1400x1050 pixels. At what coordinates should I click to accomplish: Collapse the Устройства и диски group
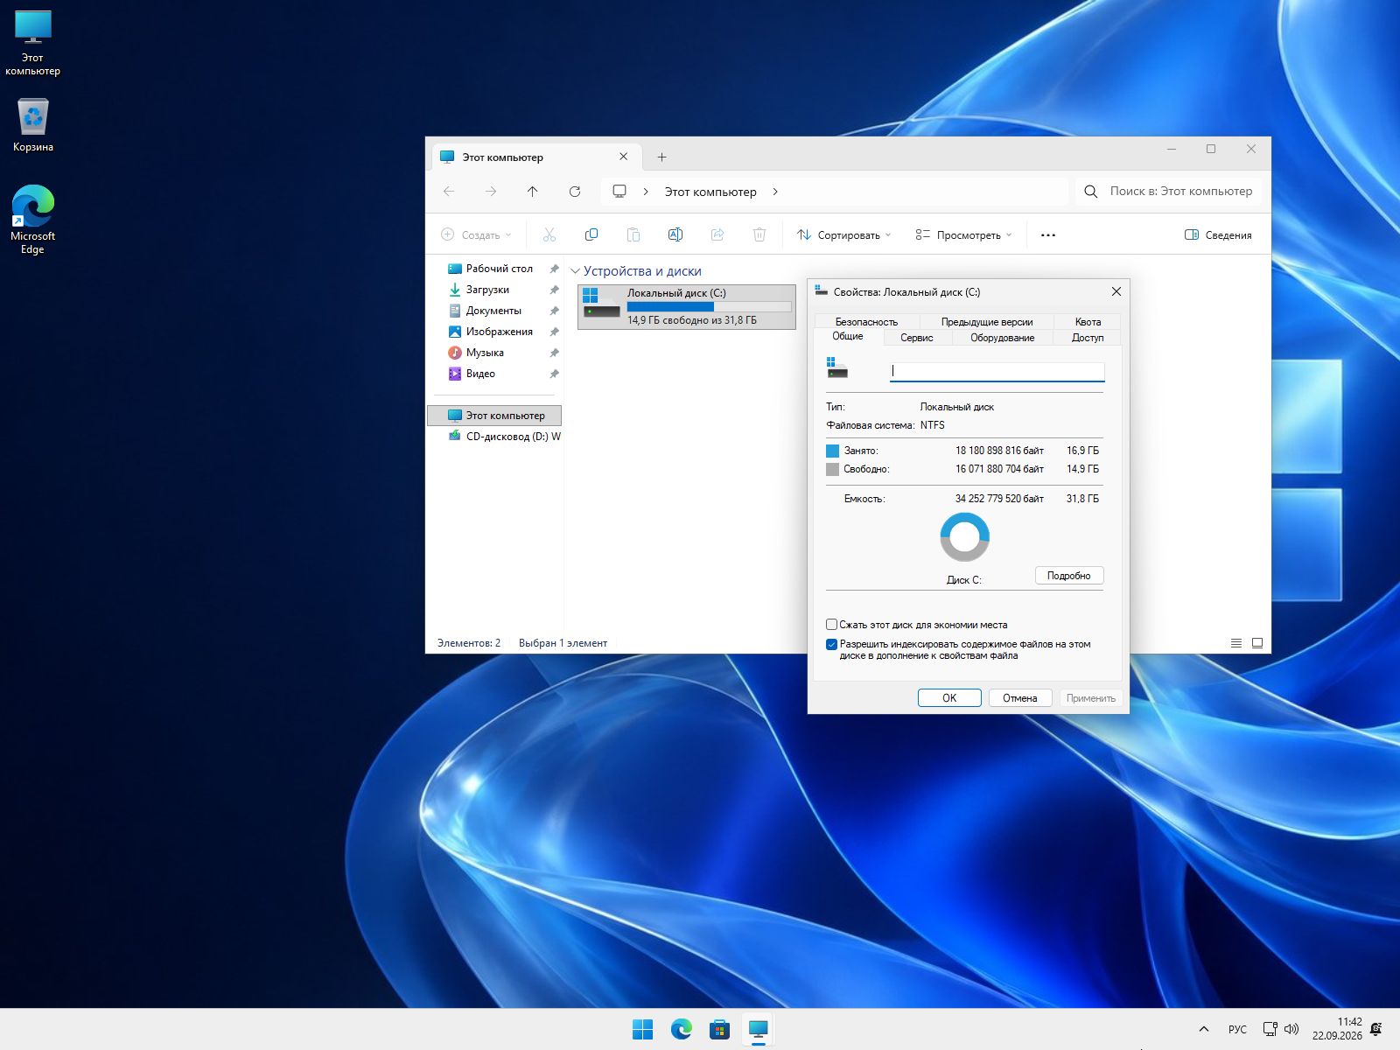tap(575, 271)
